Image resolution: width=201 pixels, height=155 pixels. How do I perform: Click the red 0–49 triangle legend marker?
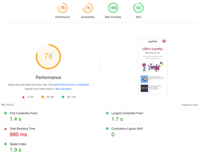23,97
